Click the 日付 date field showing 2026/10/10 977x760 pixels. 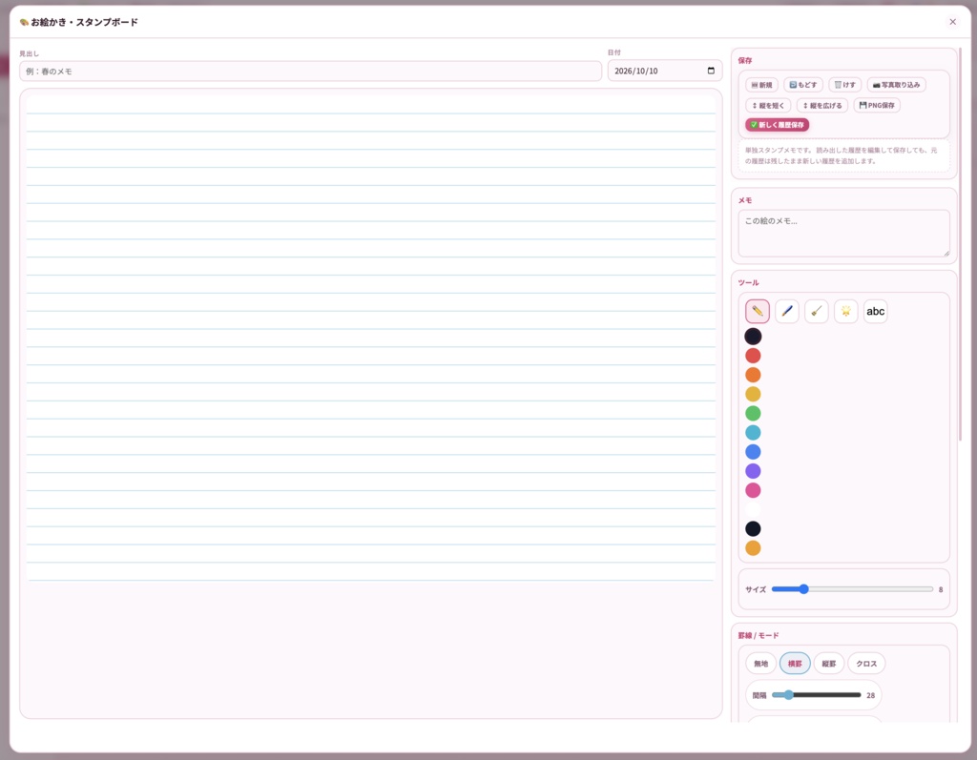665,71
